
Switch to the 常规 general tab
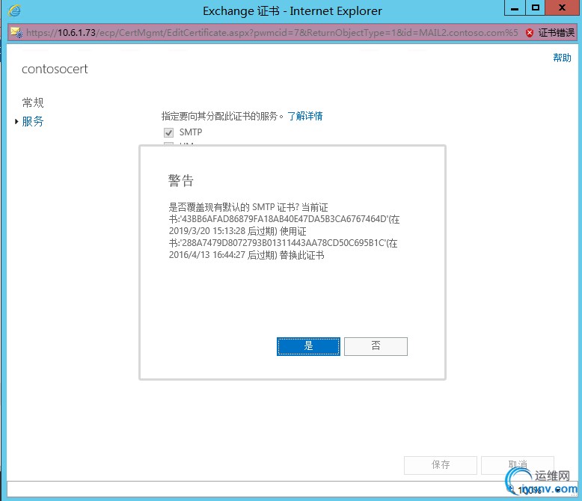[33, 102]
